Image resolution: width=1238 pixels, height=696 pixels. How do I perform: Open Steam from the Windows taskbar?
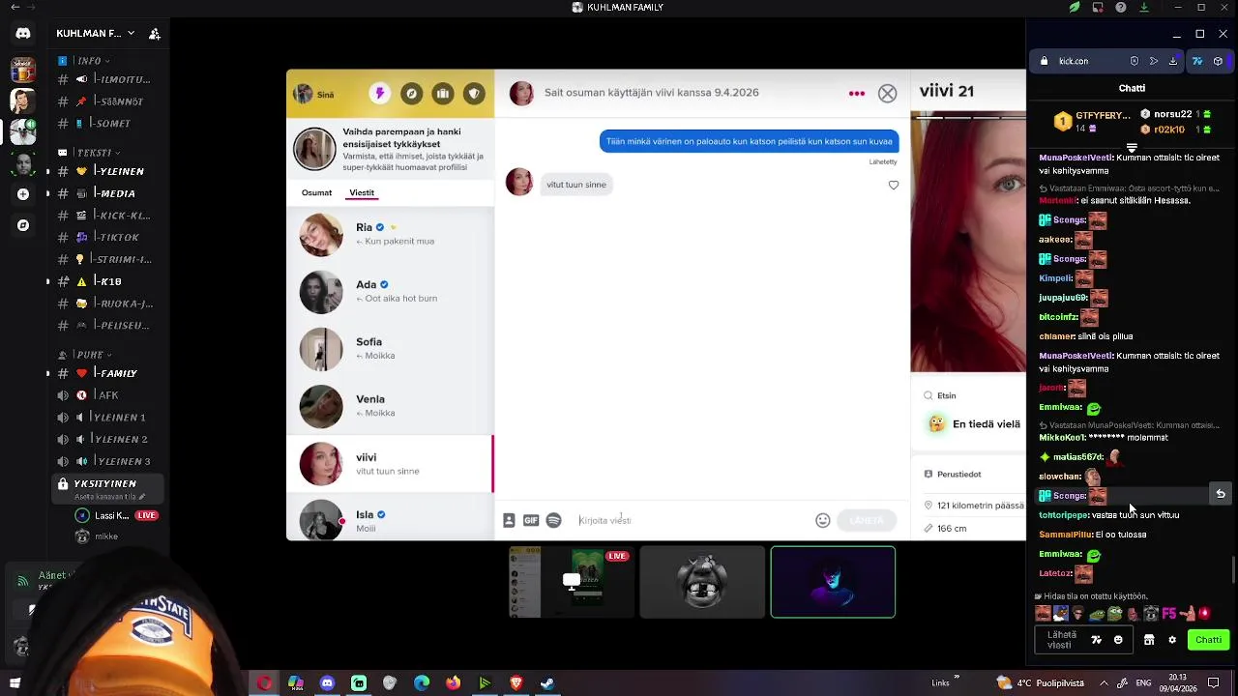546,683
